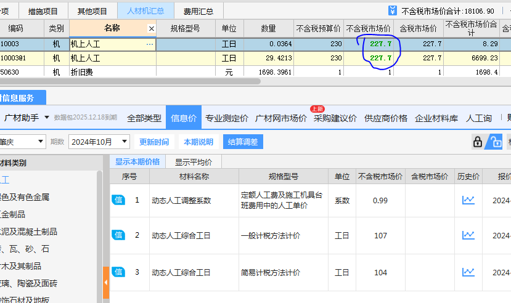Click the 名称 column header
511x303 pixels.
click(x=112, y=28)
